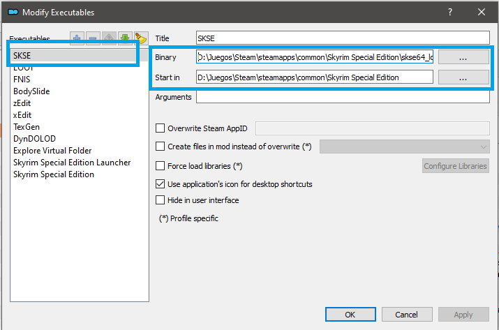Click the blue minus remove executable icon
Screen dimensions: 499x330
[x=93, y=38]
